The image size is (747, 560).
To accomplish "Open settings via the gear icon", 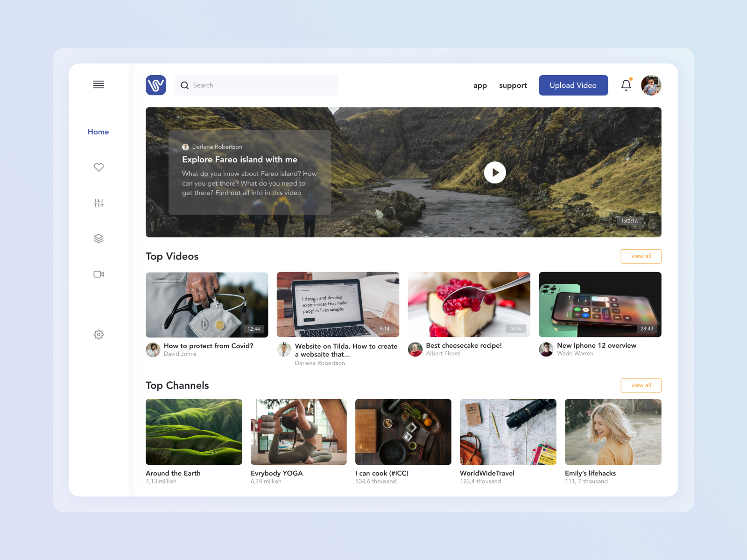I will (99, 335).
